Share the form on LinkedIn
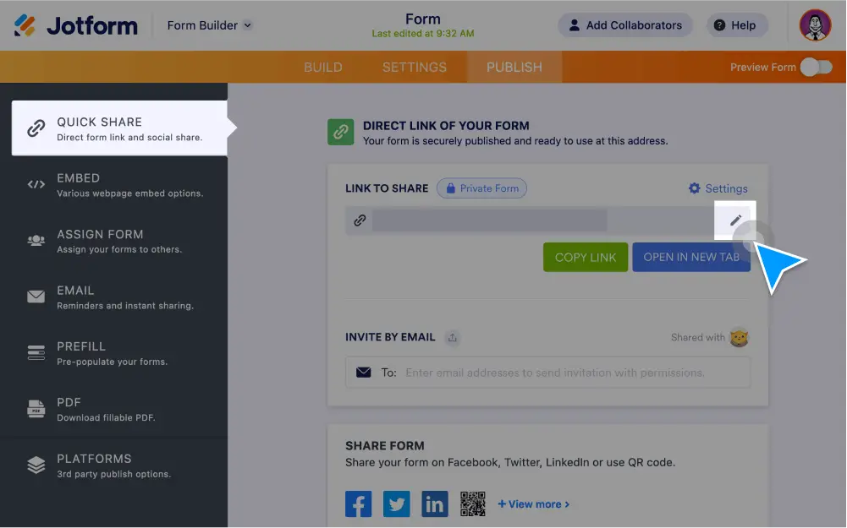This screenshot has width=847, height=528. point(434,504)
